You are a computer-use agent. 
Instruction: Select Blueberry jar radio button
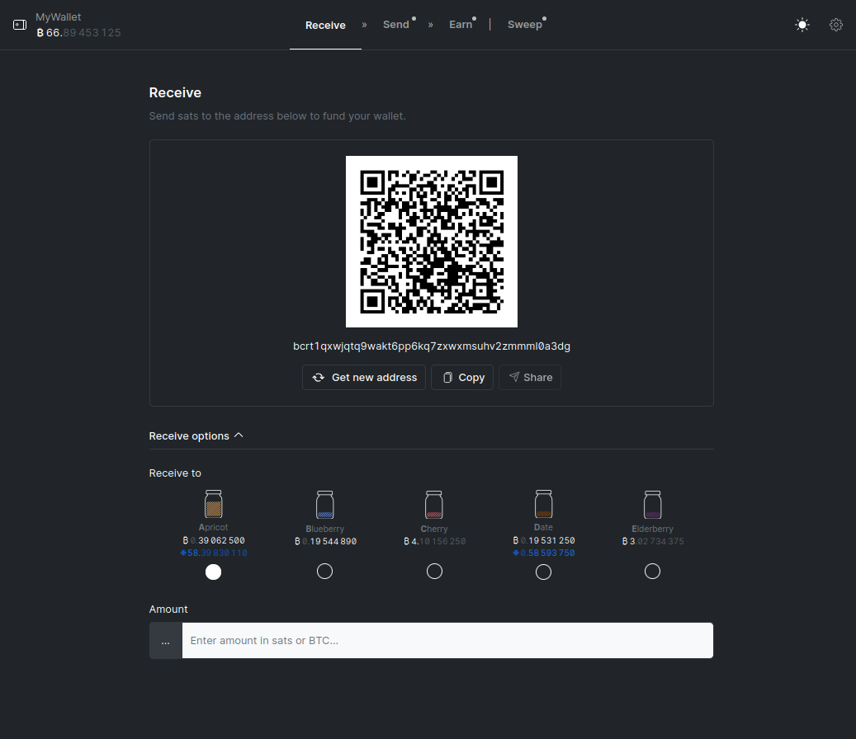pyautogui.click(x=325, y=571)
